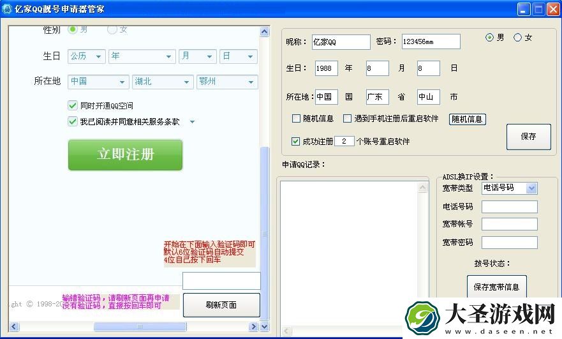Viewport: 562px width, 339px height.
Task: Toggle 同时开通QQ空间 checkbox
Action: [72, 105]
